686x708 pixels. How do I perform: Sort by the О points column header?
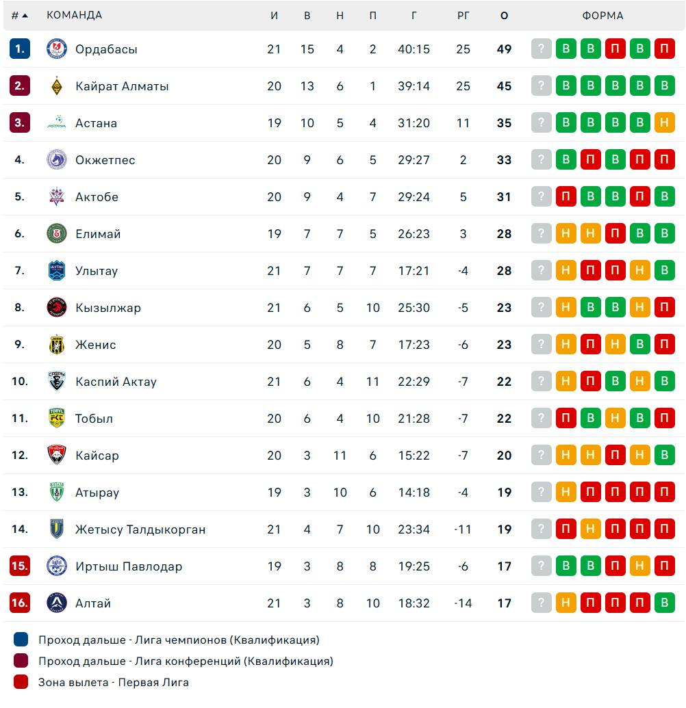pyautogui.click(x=504, y=15)
